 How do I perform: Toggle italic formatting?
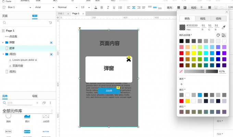pyautogui.click(x=108, y=7)
